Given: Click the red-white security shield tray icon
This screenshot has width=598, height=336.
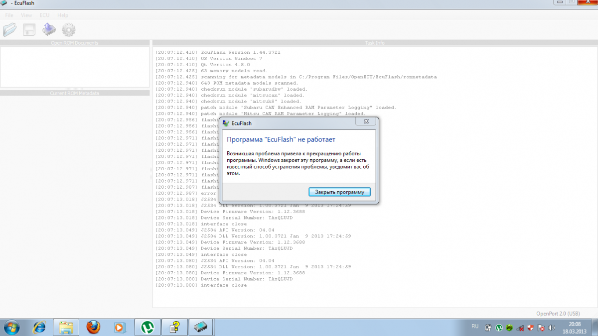Looking at the screenshot, I should tap(530, 328).
